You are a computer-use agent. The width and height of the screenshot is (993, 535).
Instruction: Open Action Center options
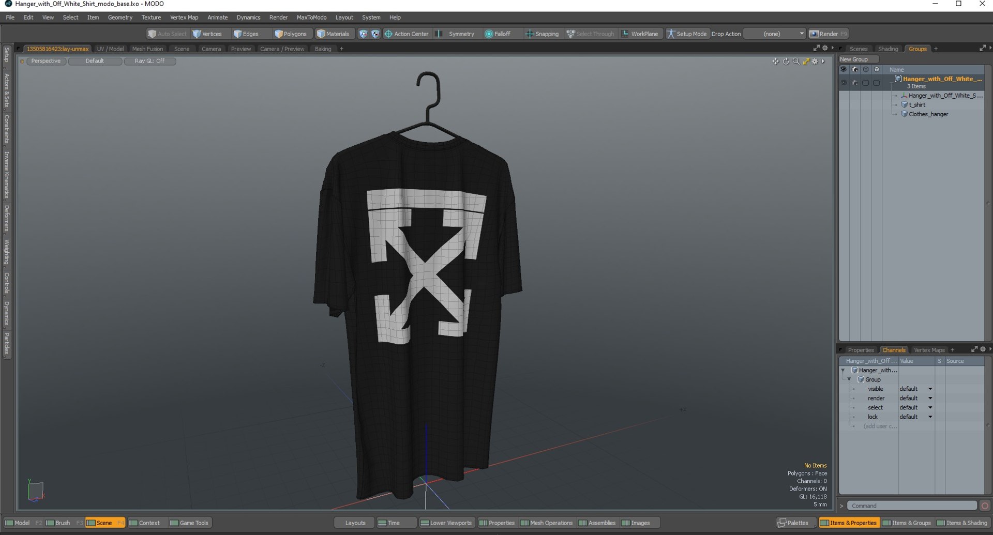(x=407, y=34)
